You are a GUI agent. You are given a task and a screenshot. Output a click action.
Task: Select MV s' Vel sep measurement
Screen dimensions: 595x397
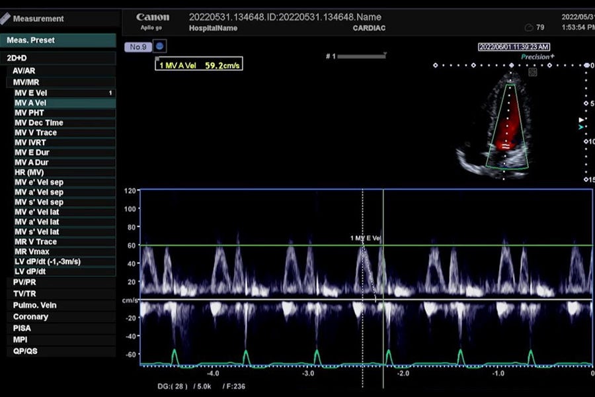pos(65,202)
